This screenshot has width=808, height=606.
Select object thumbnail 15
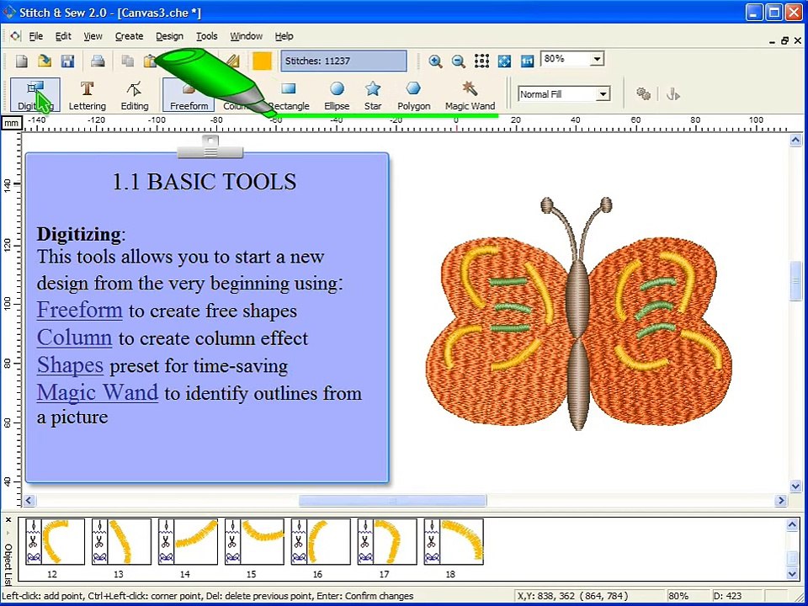click(x=254, y=541)
